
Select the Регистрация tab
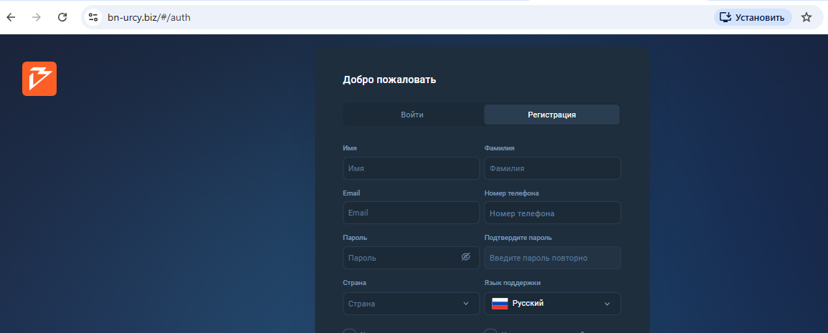[551, 115]
